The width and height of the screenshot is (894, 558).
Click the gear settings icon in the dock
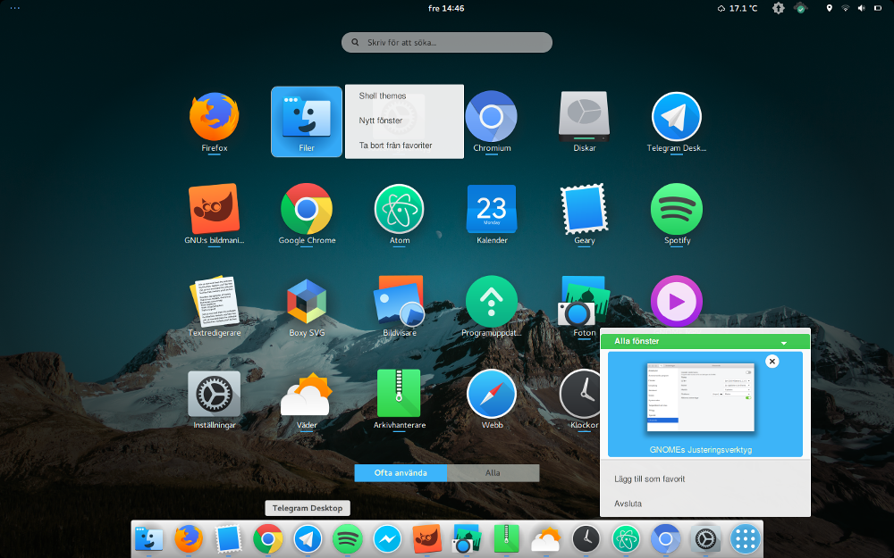click(x=705, y=538)
